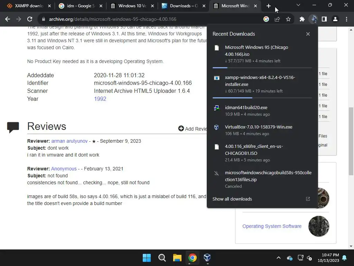
Task: Switch to idm - Google Search tab
Action: [x=80, y=6]
